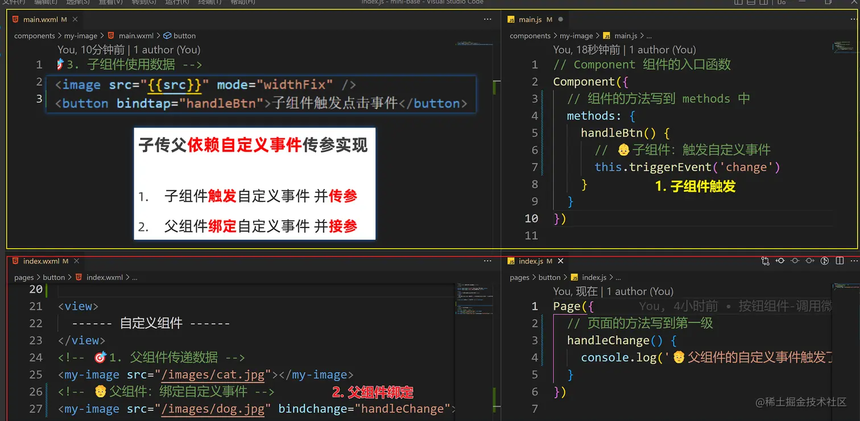
Task: Open the button folder breadcrumb above index.js
Action: (549, 278)
